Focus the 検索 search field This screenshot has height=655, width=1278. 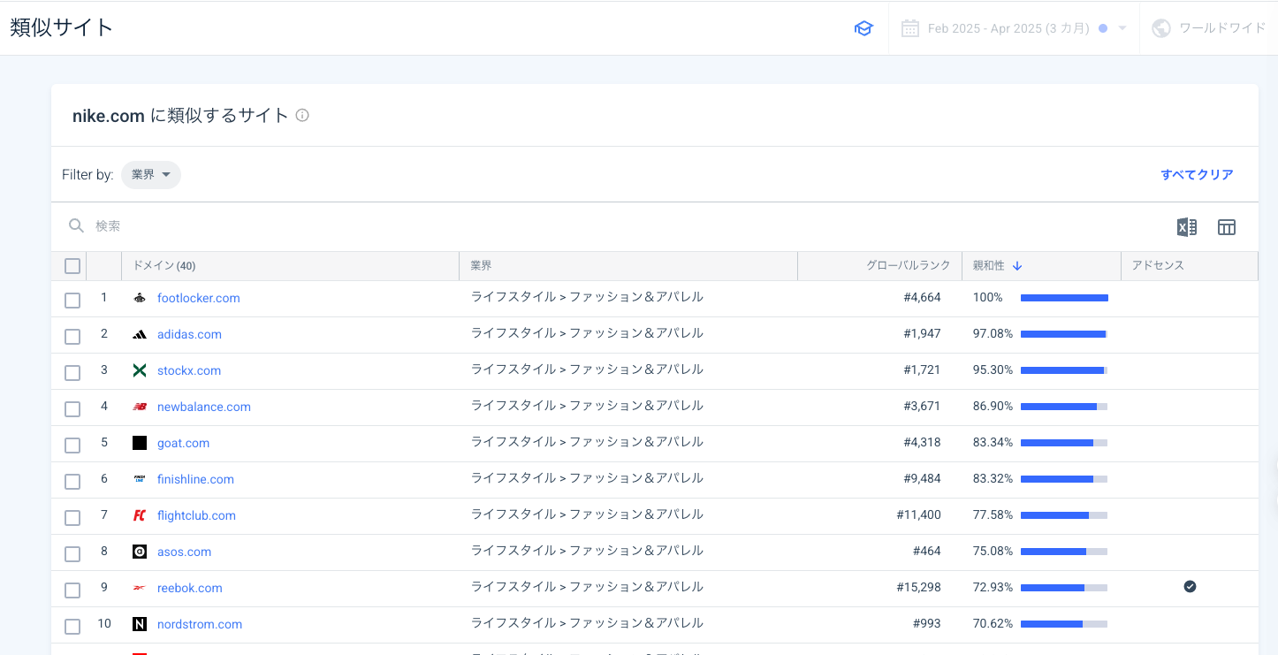point(619,226)
